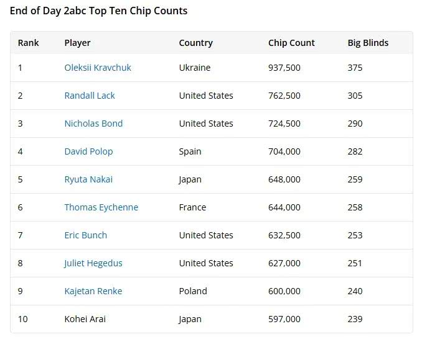Screen dimensions: 422x342
Task: Click the Spain country cell
Action: coord(190,151)
